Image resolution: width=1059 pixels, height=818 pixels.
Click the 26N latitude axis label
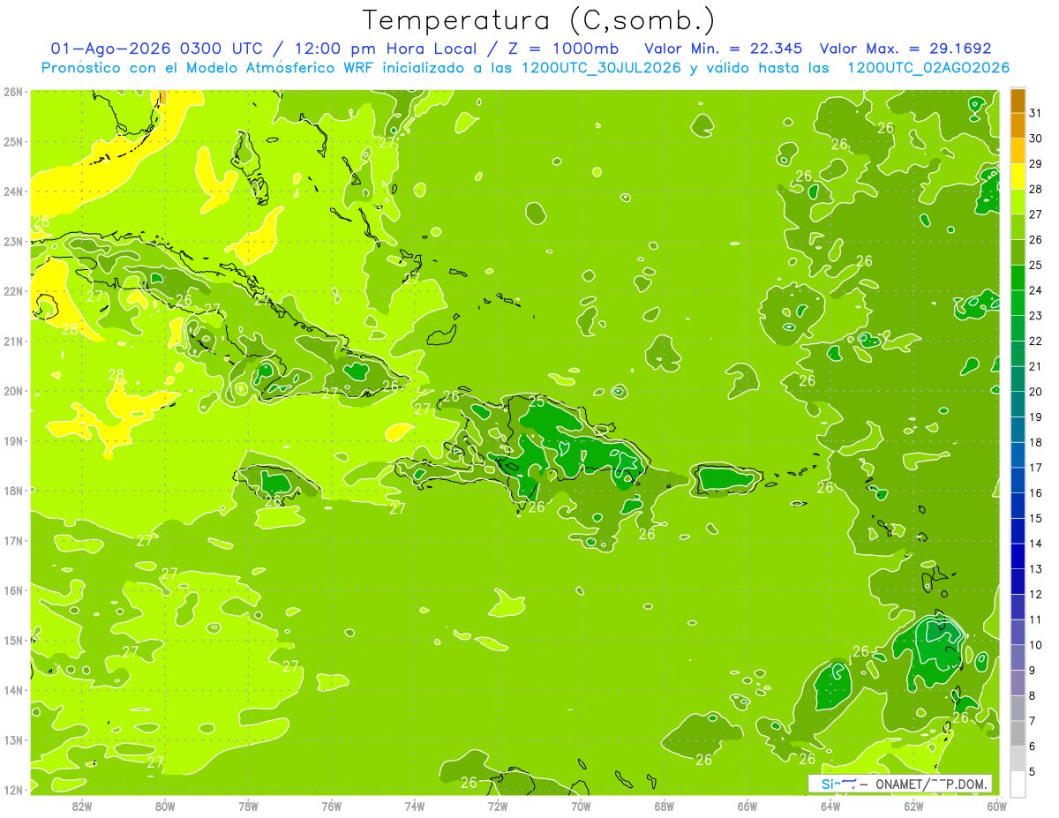point(13,92)
